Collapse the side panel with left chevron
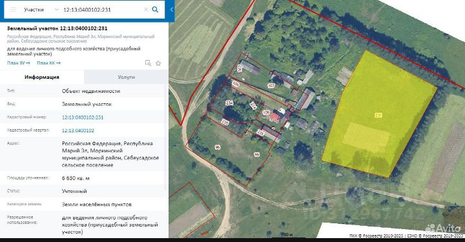Screen dimensions: 465x242 pos(171,10)
